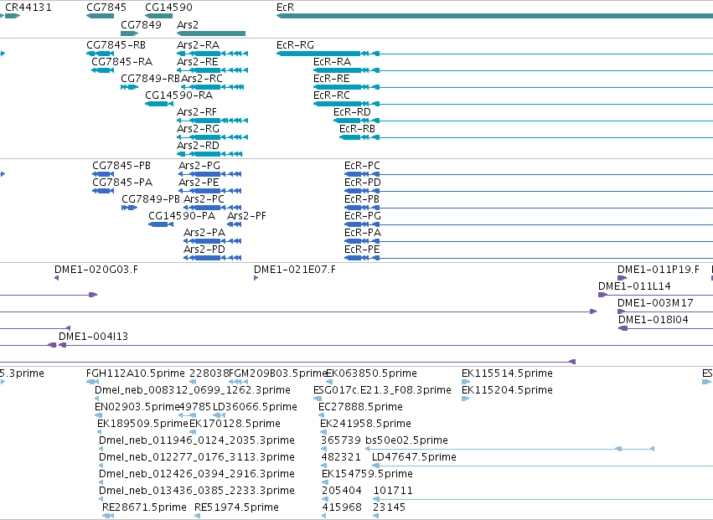Open the EcR-PG protein label
This screenshot has height=520, width=713.
[363, 216]
